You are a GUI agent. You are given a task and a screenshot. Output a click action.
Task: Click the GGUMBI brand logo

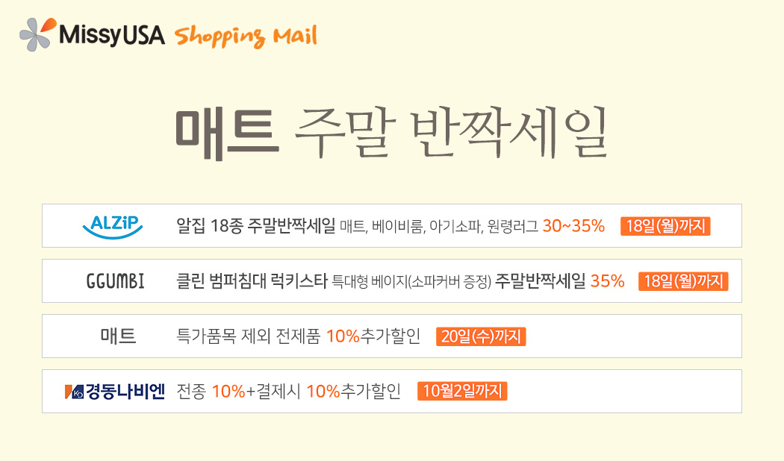coord(116,281)
